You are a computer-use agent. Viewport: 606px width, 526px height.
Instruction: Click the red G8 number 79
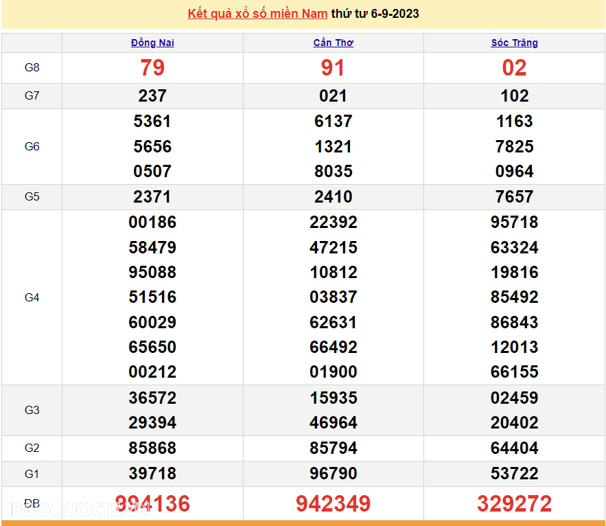(x=152, y=68)
